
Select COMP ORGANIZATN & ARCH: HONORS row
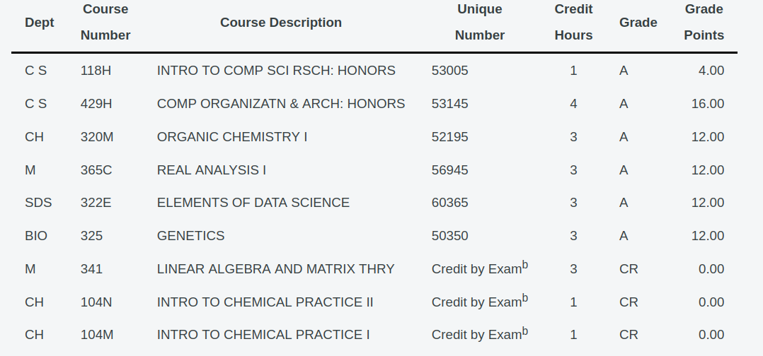coord(374,104)
